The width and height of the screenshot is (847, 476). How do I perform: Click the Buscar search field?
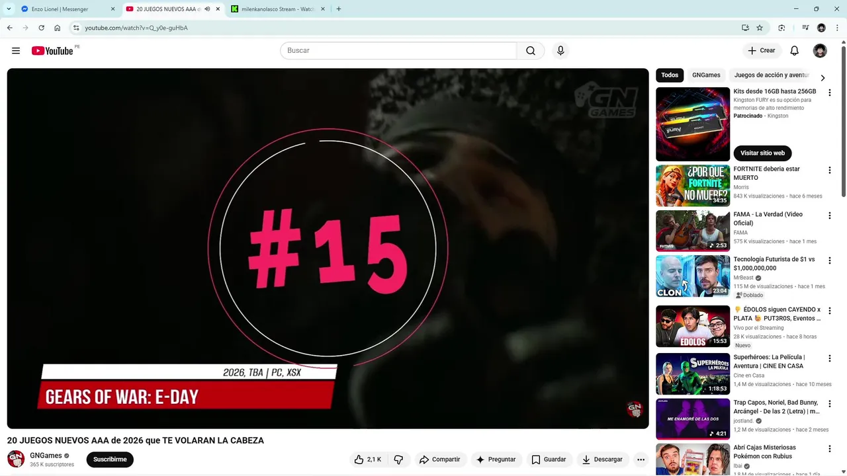398,51
